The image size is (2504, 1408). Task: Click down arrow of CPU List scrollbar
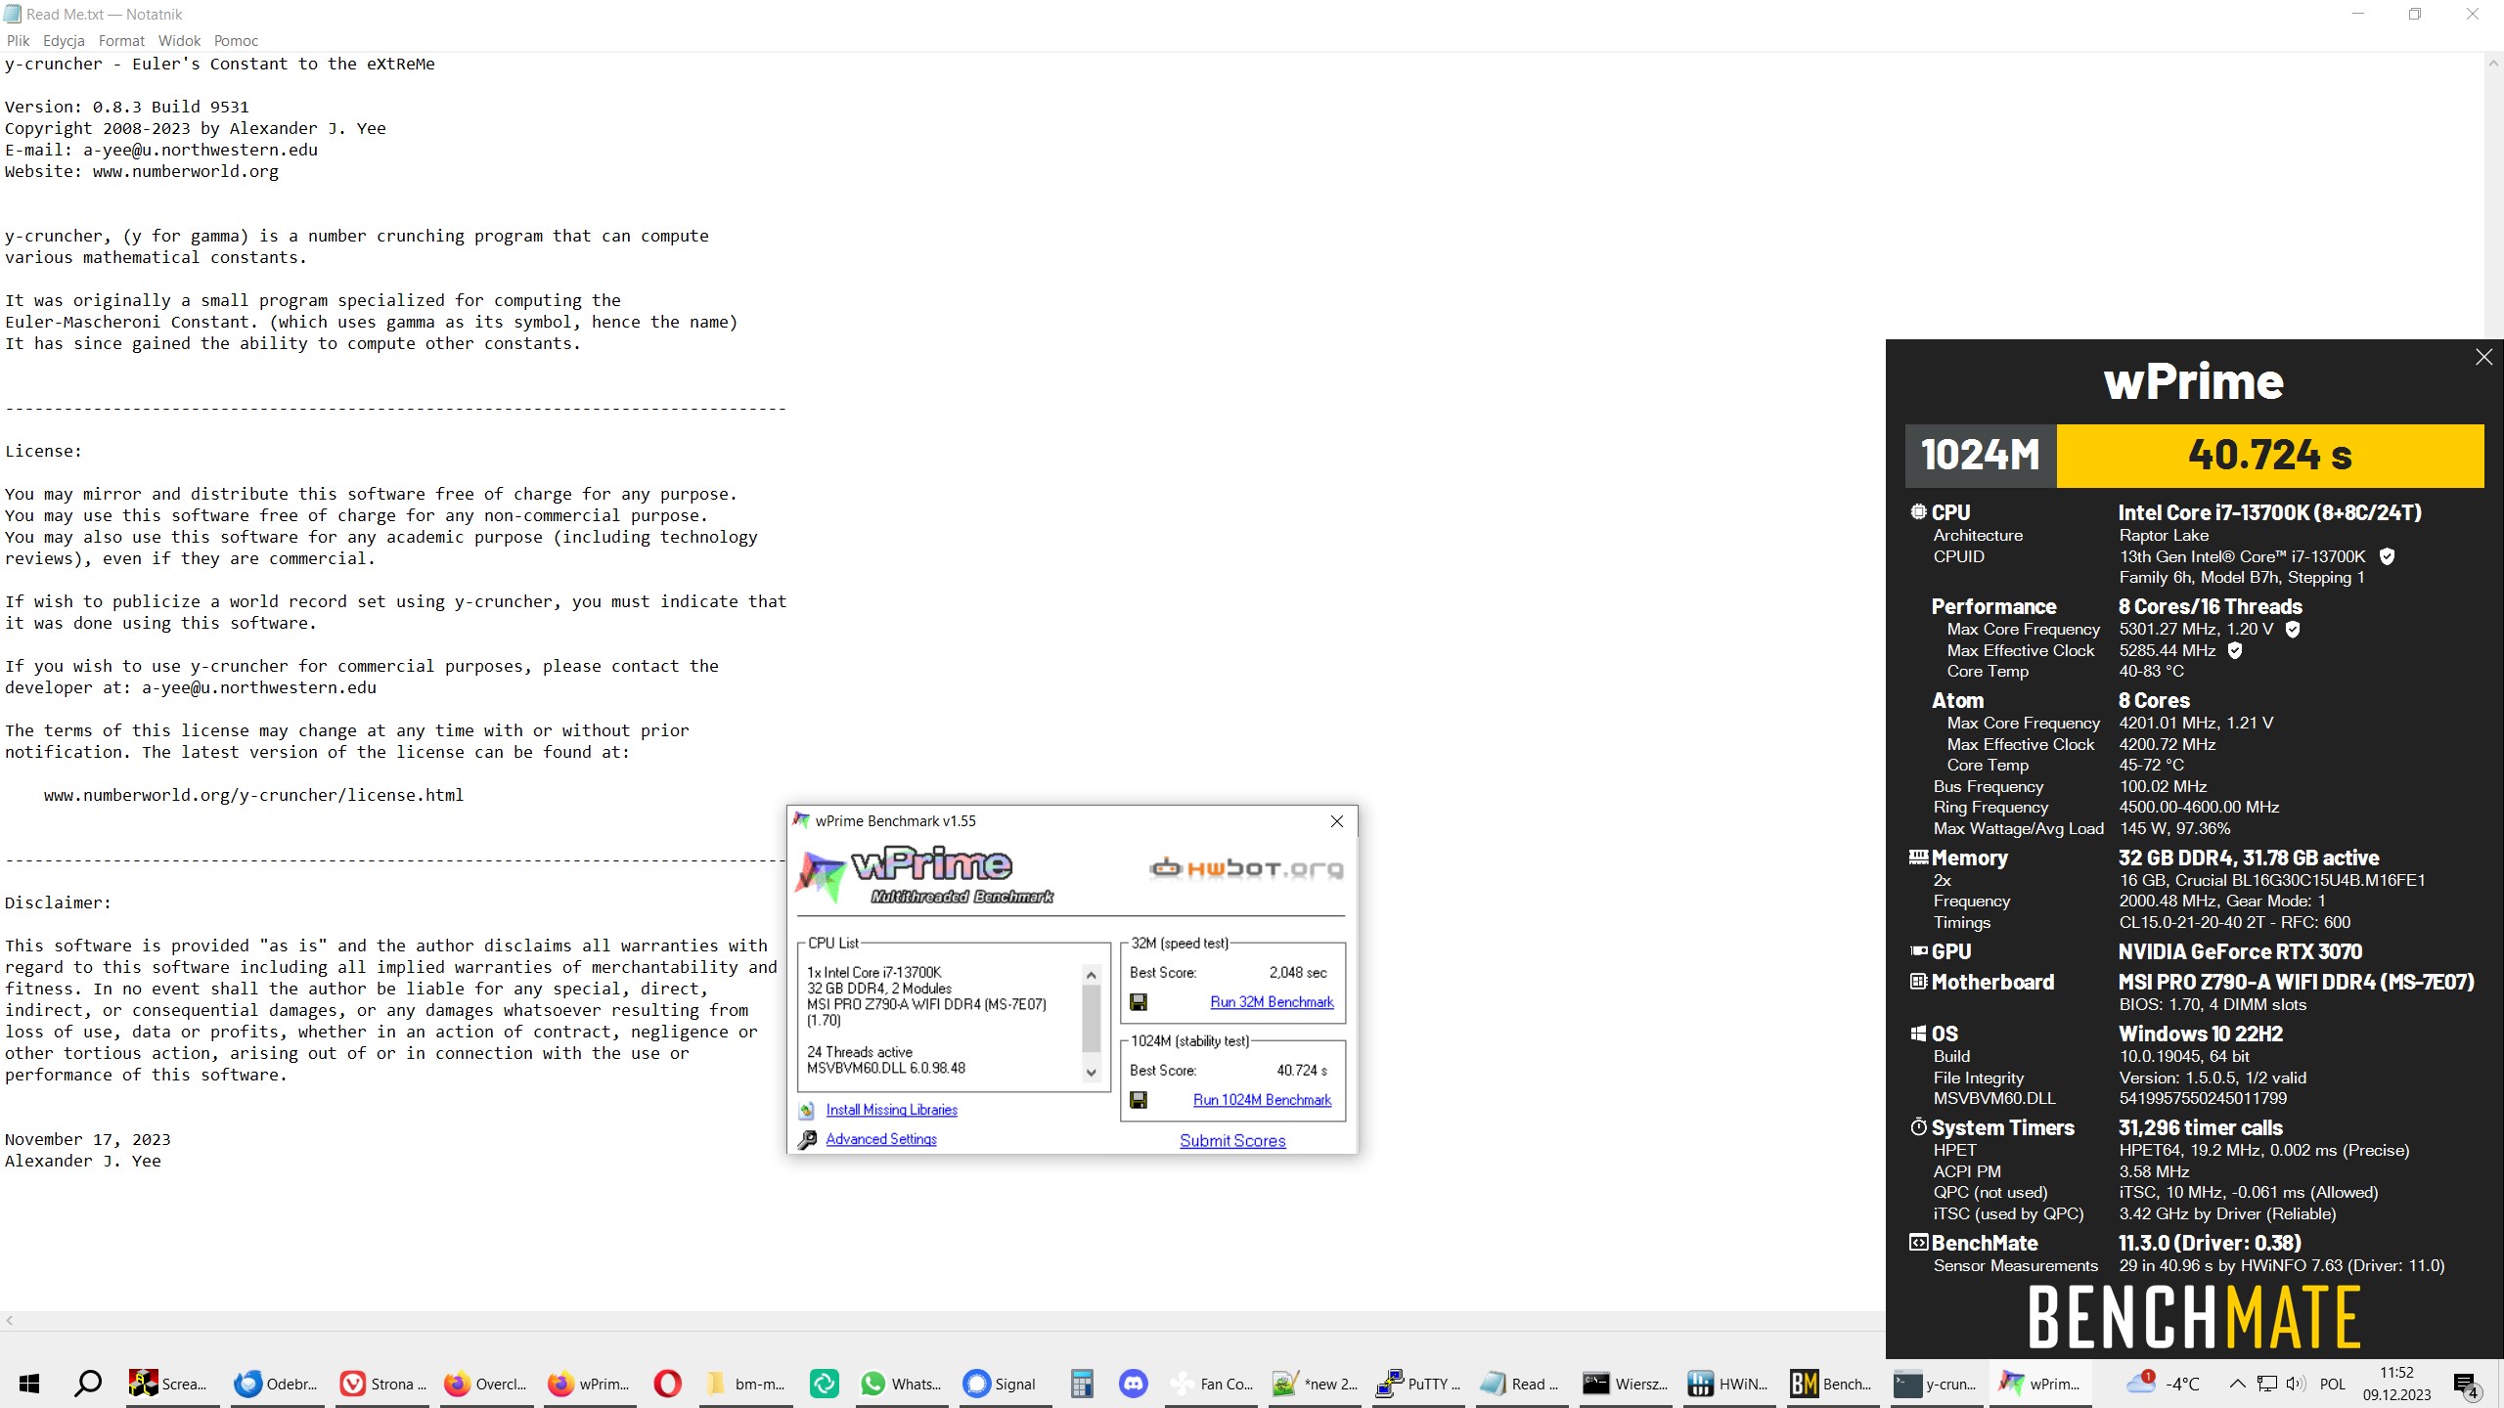click(1092, 1073)
